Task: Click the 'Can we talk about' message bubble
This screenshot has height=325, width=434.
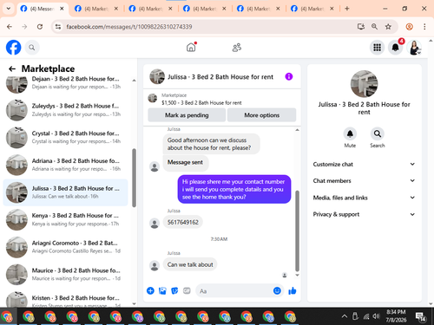Action: click(190, 264)
